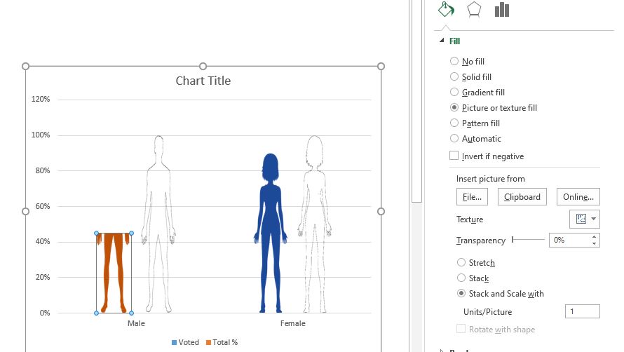Decrease transparency with the down arrow

coord(594,243)
